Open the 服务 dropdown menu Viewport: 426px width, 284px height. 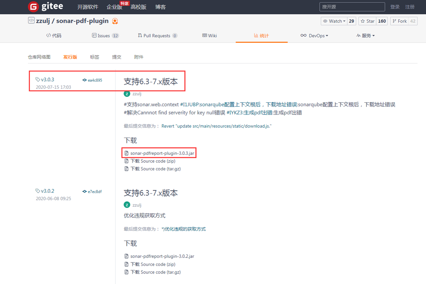(365, 36)
